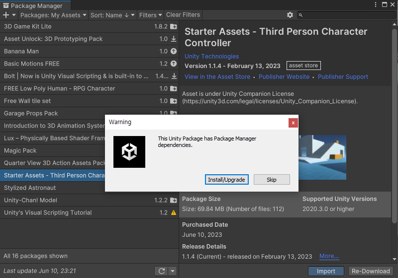
Task: Select the Banana Man package
Action: [x=89, y=51]
